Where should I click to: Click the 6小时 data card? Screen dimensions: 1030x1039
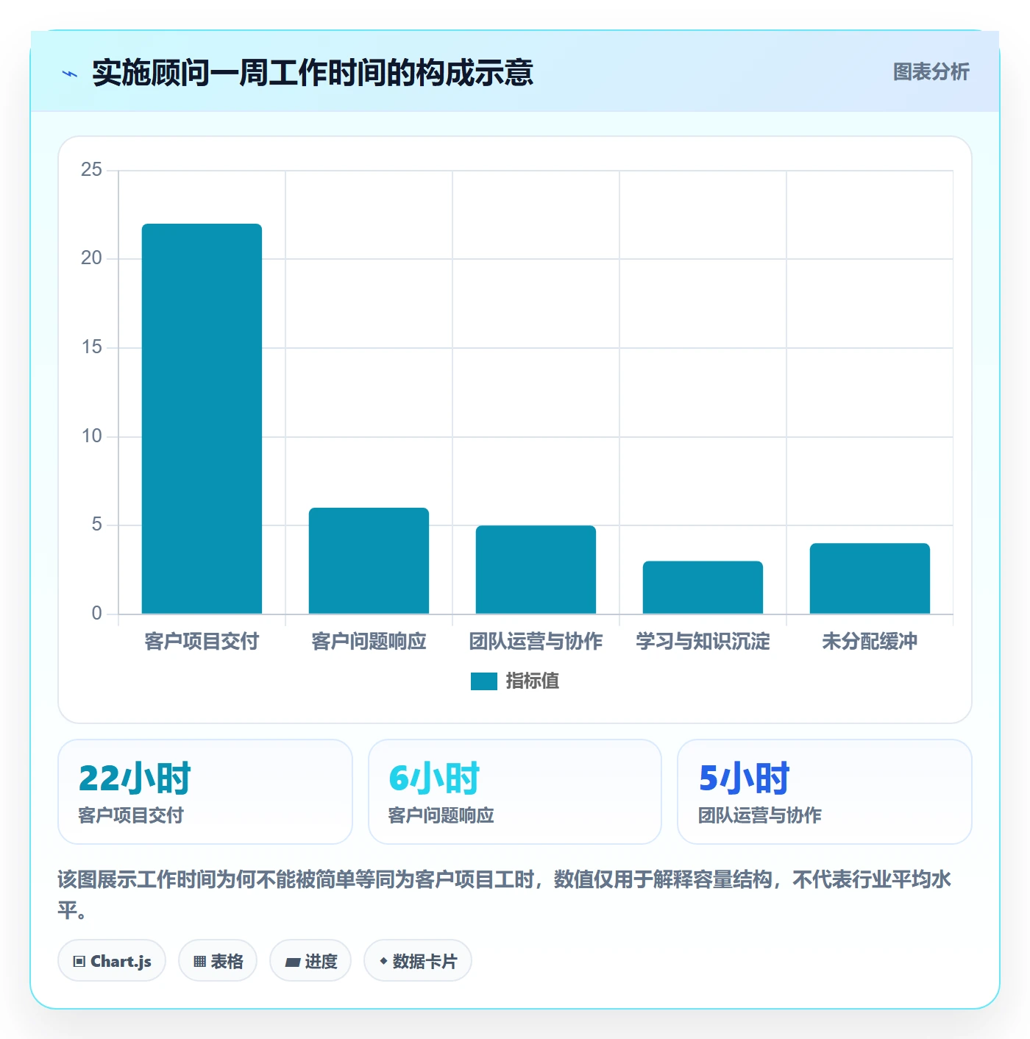(515, 792)
